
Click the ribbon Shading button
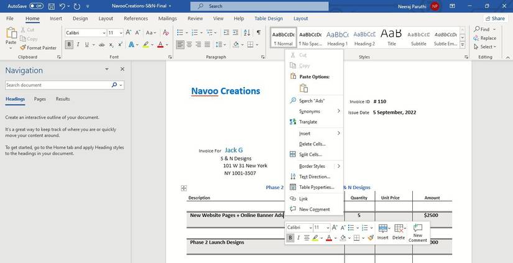pos(236,45)
